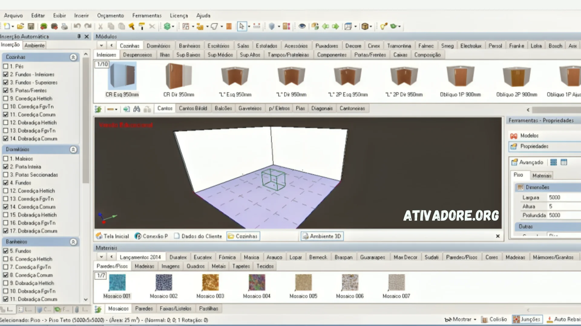Close the Inserção Automática panel

[x=87, y=36]
